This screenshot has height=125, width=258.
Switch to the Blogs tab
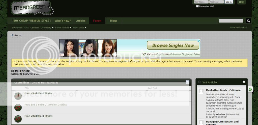[113, 21]
